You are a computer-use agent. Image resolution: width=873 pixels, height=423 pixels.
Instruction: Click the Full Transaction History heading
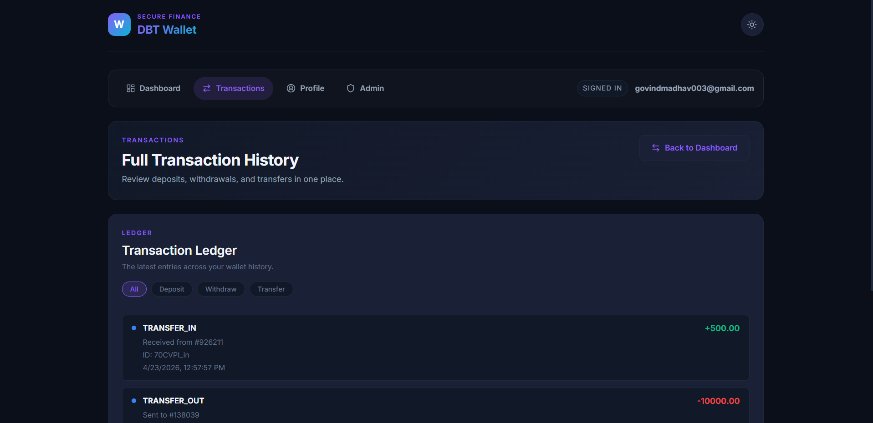(x=210, y=160)
